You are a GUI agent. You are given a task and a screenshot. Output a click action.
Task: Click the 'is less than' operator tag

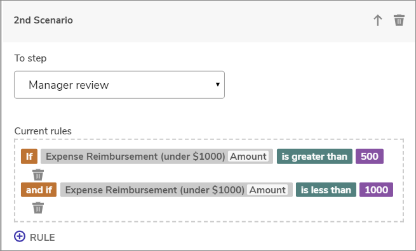tap(326, 190)
